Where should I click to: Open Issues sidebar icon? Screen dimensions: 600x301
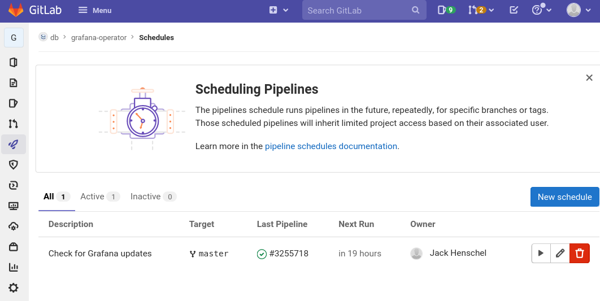(14, 103)
